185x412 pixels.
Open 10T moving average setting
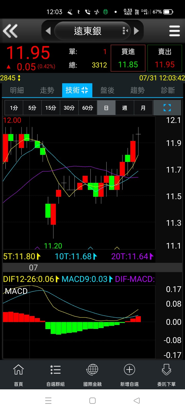coord(76,256)
